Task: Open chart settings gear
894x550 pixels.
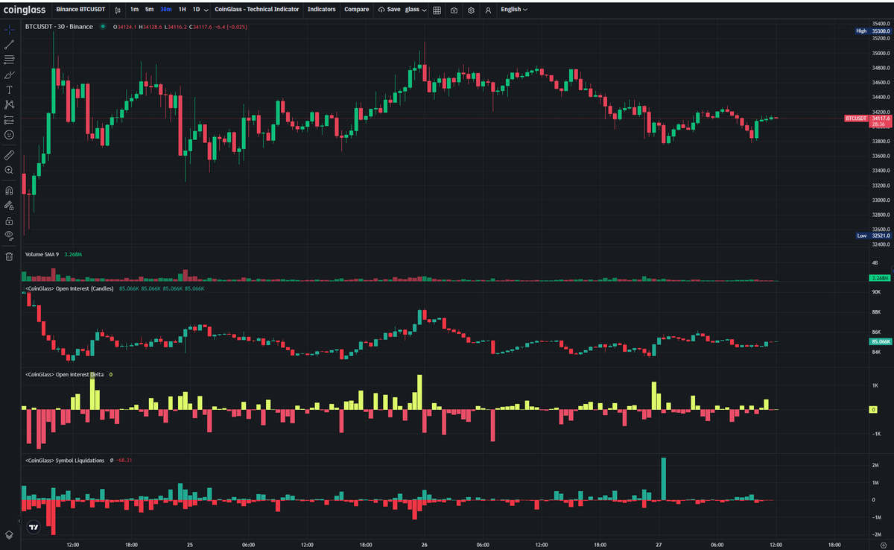Action: [x=471, y=10]
